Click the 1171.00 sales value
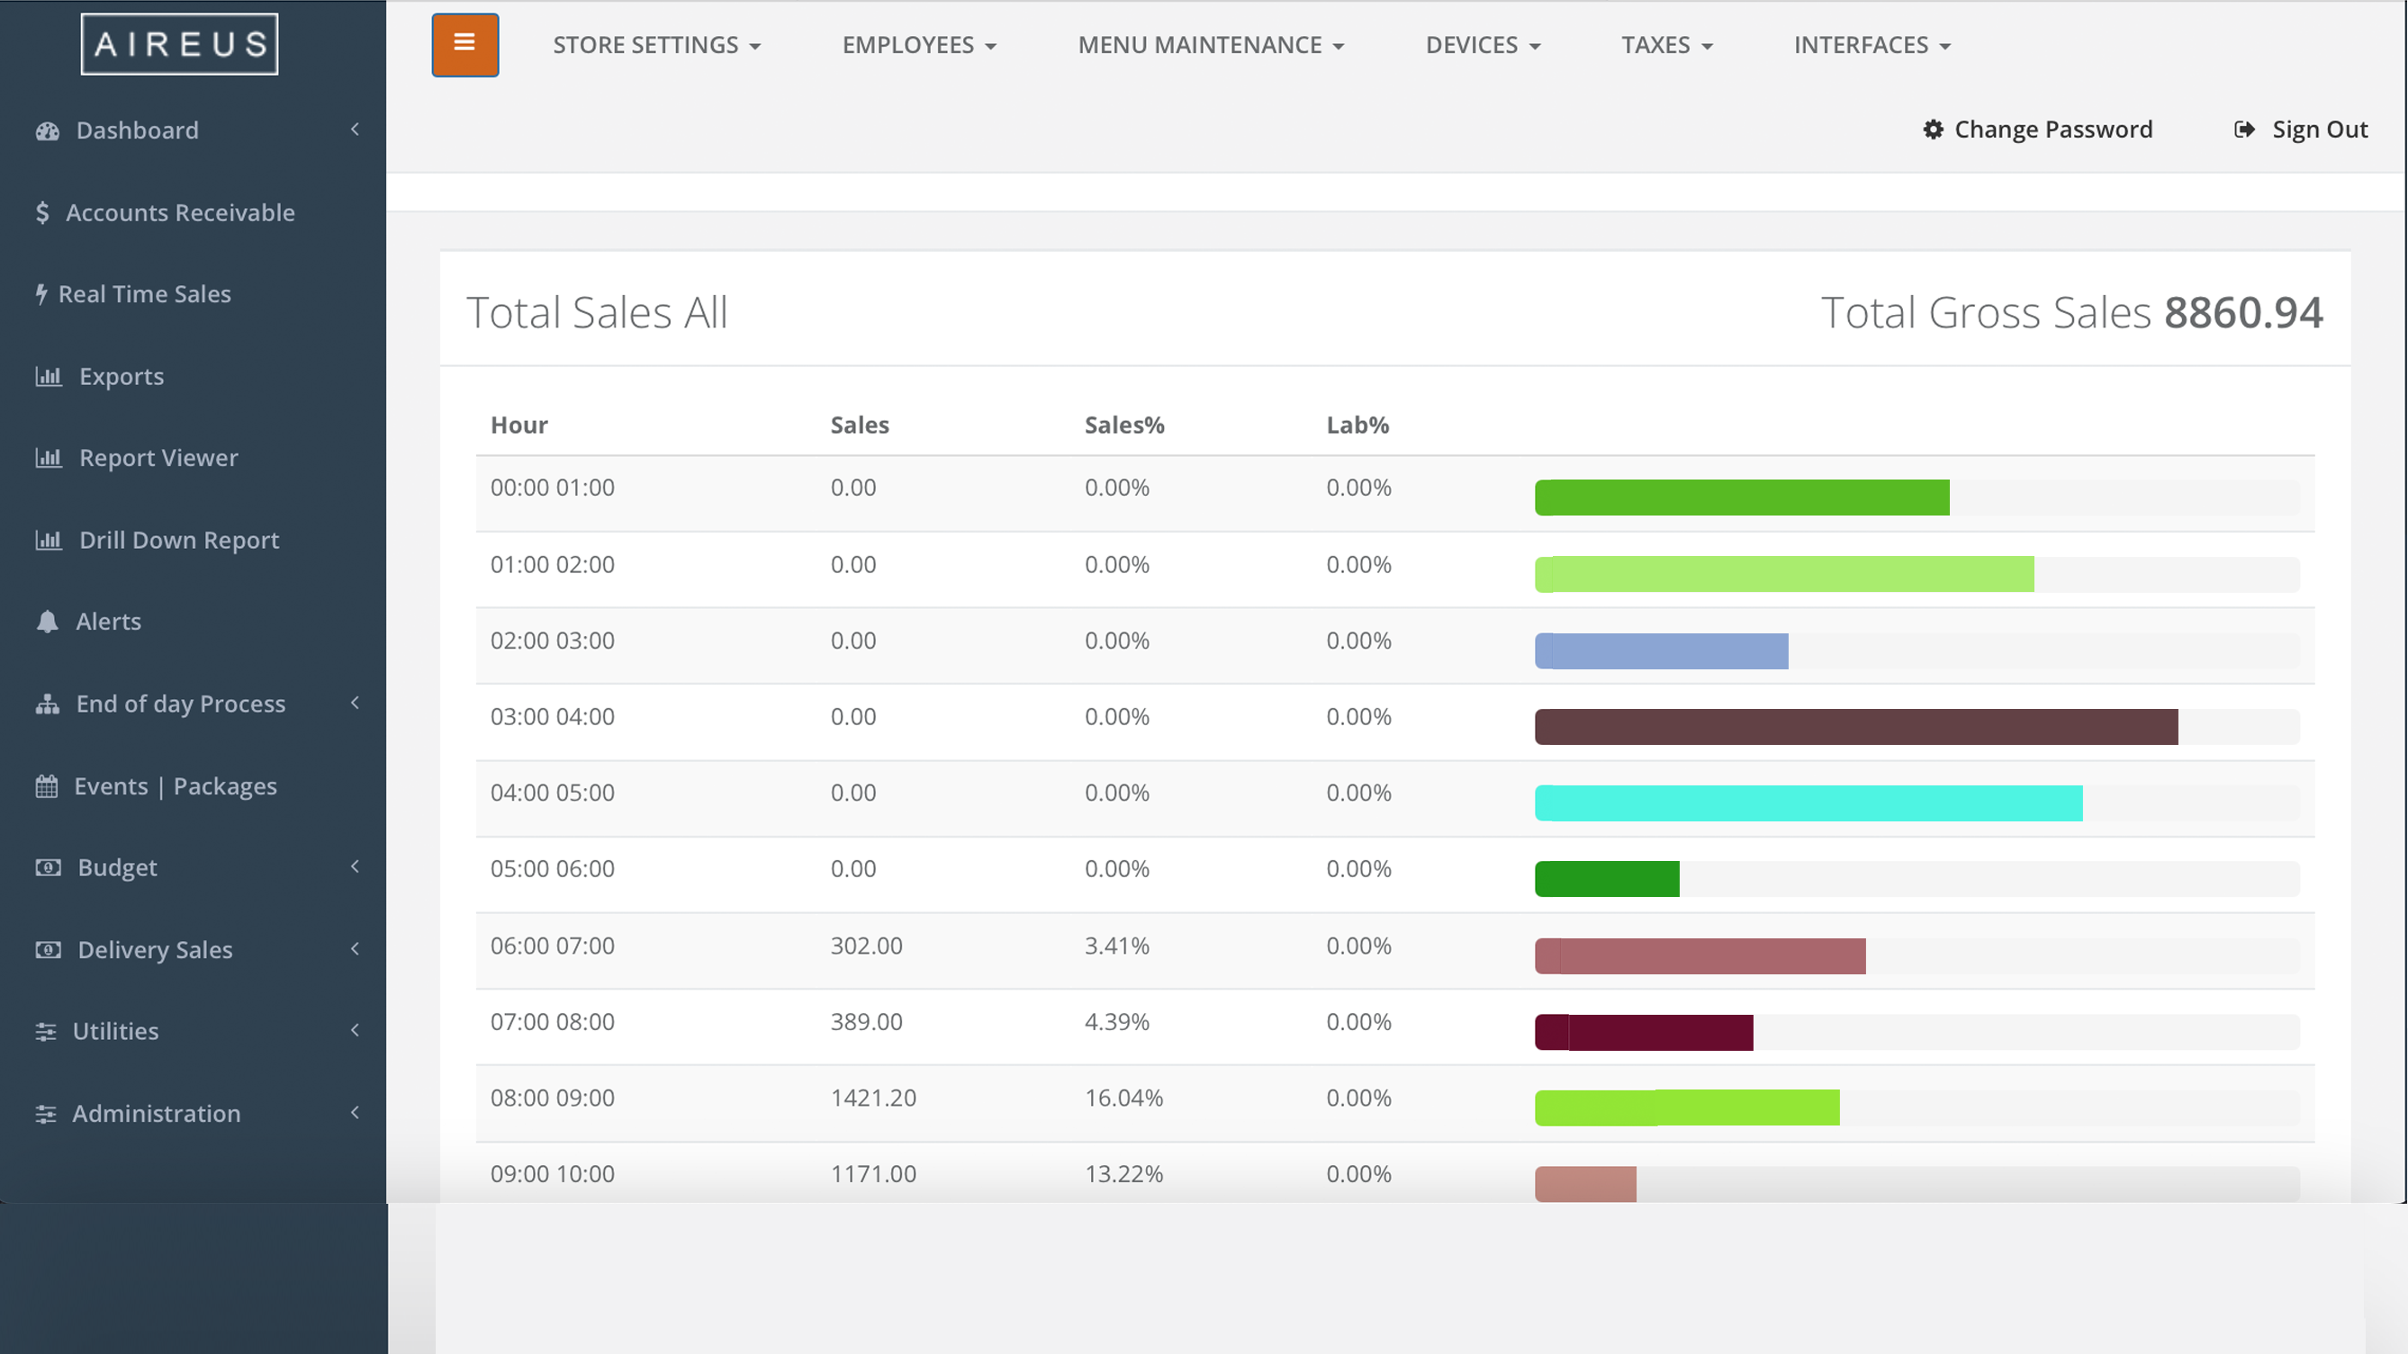This screenshot has height=1354, width=2408. (x=874, y=1174)
